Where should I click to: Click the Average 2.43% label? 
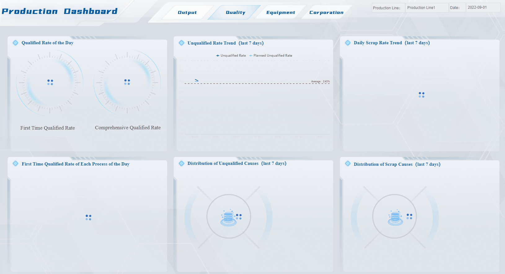pyautogui.click(x=321, y=81)
